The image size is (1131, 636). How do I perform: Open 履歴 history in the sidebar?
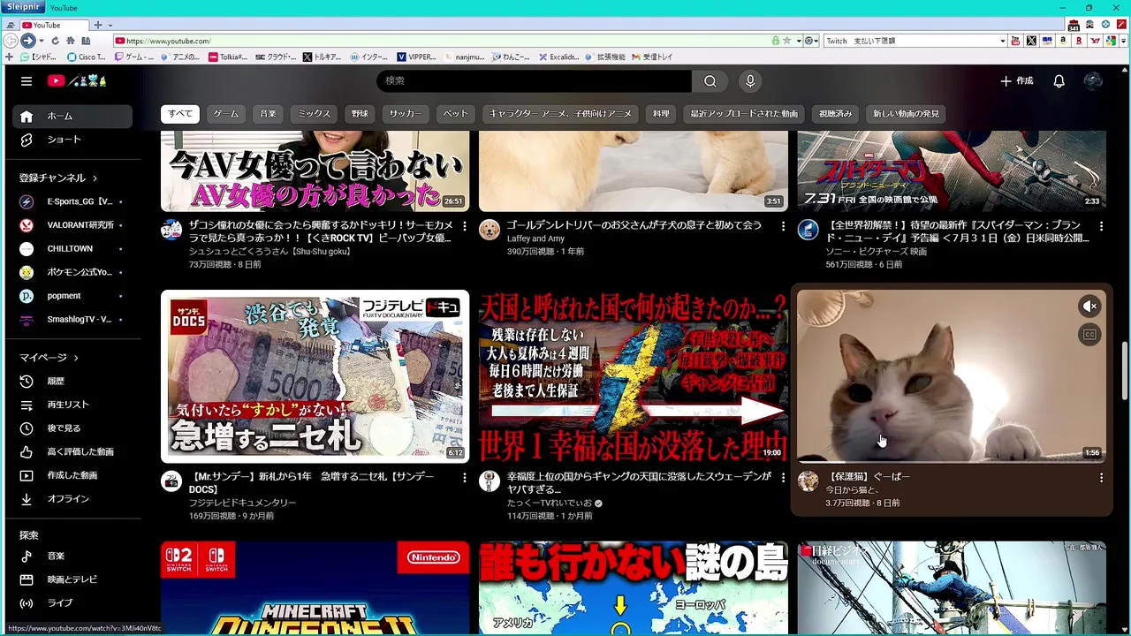click(x=72, y=381)
